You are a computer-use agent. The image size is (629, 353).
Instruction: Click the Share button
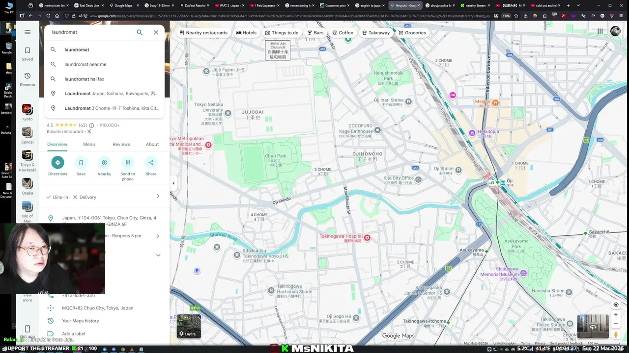click(151, 166)
